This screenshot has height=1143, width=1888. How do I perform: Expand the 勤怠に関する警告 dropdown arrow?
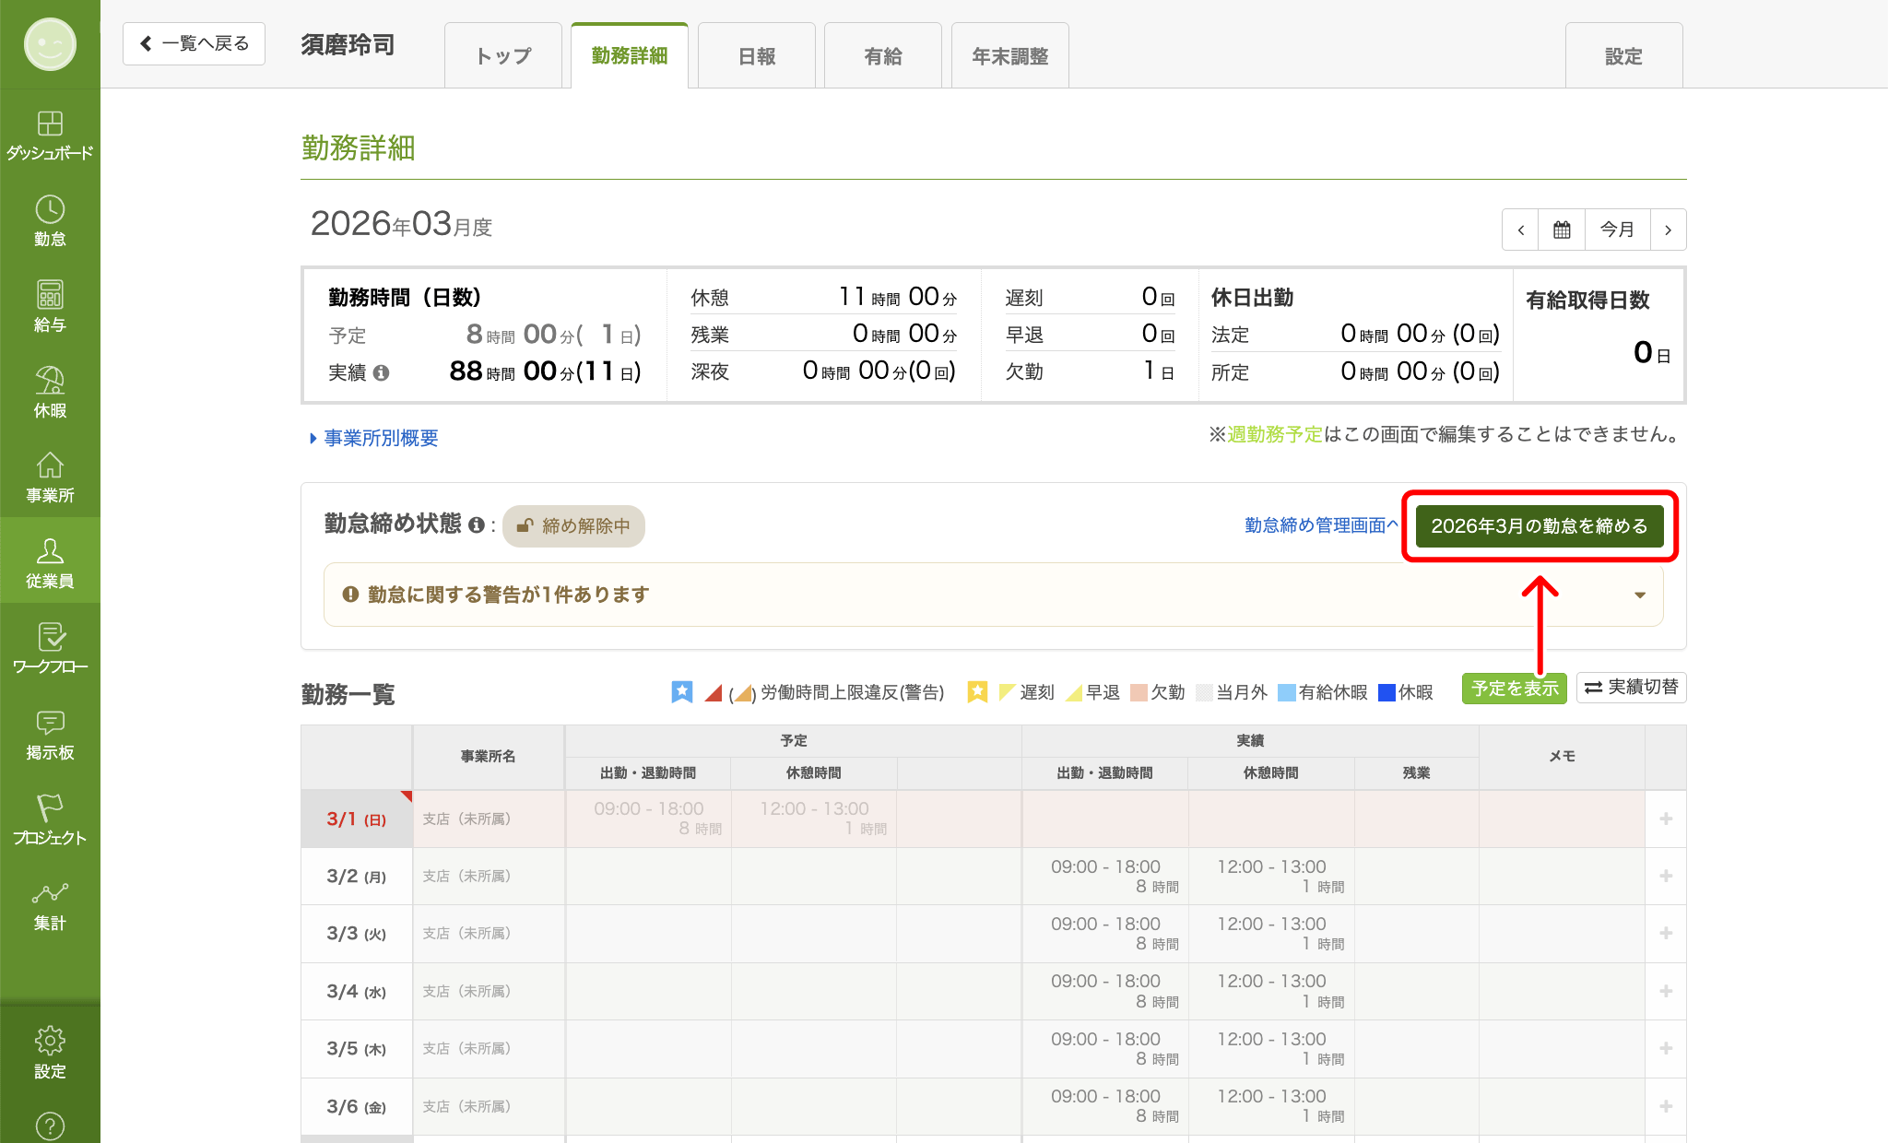pyautogui.click(x=1640, y=595)
